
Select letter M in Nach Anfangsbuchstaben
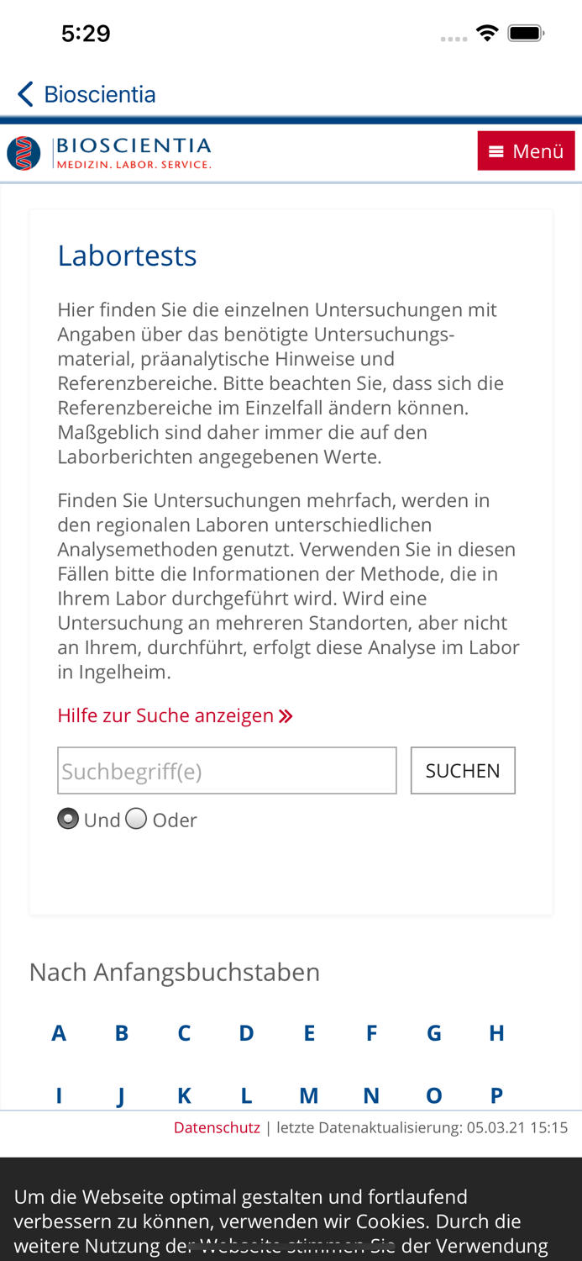[309, 1095]
